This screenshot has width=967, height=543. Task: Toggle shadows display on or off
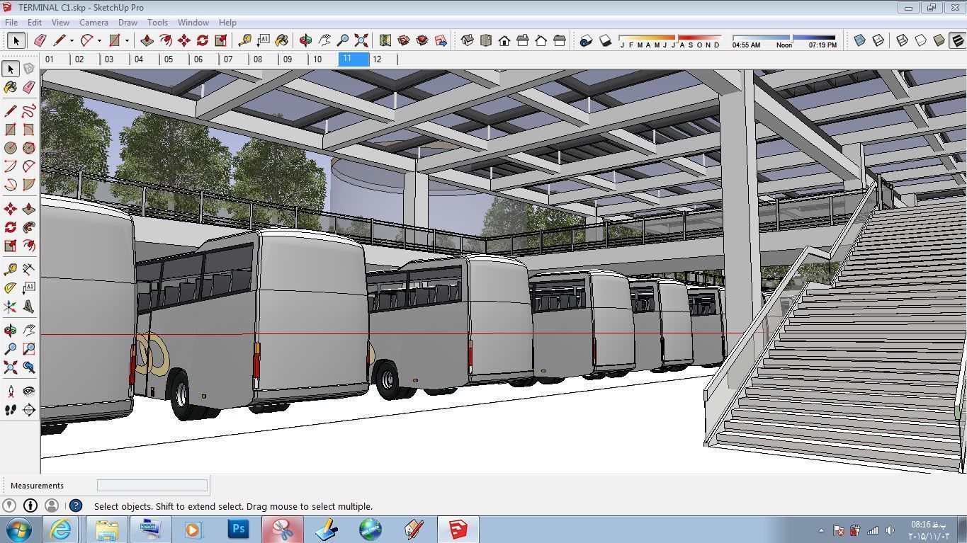pyautogui.click(x=605, y=41)
